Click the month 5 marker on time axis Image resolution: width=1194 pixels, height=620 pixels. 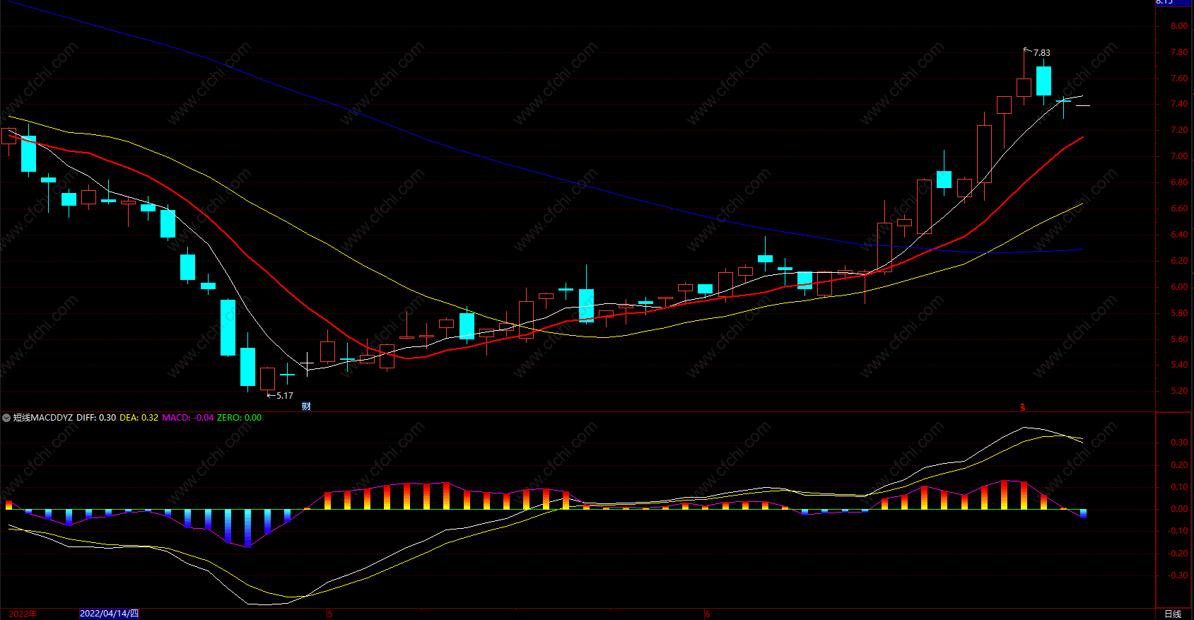coord(329,614)
